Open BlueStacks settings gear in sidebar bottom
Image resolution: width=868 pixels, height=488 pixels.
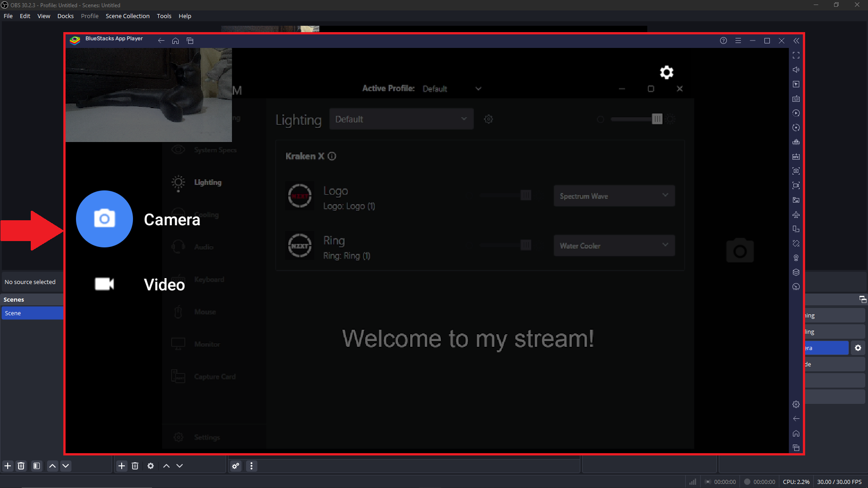796,404
